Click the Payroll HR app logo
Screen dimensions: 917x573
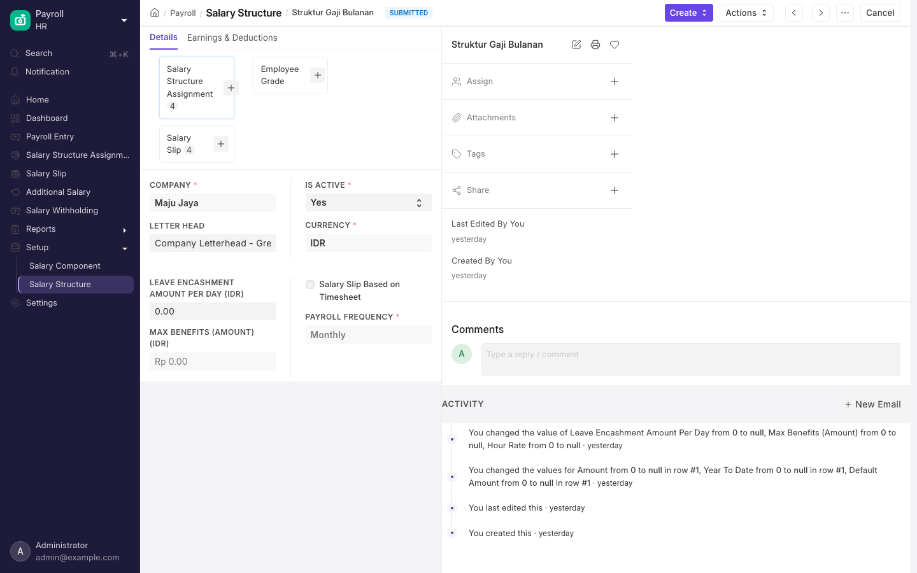20,20
